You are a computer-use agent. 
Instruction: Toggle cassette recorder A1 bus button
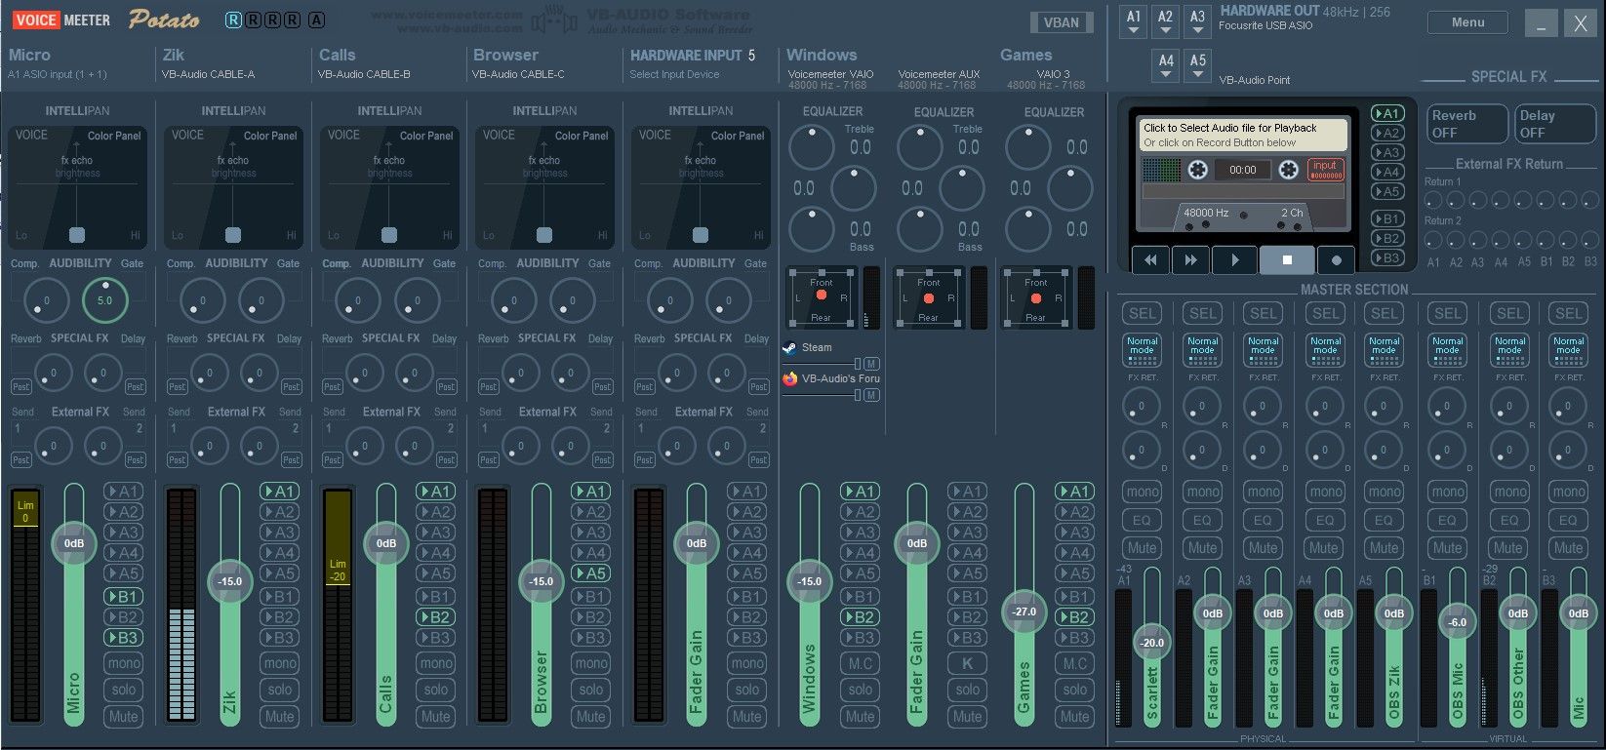coord(1387,113)
